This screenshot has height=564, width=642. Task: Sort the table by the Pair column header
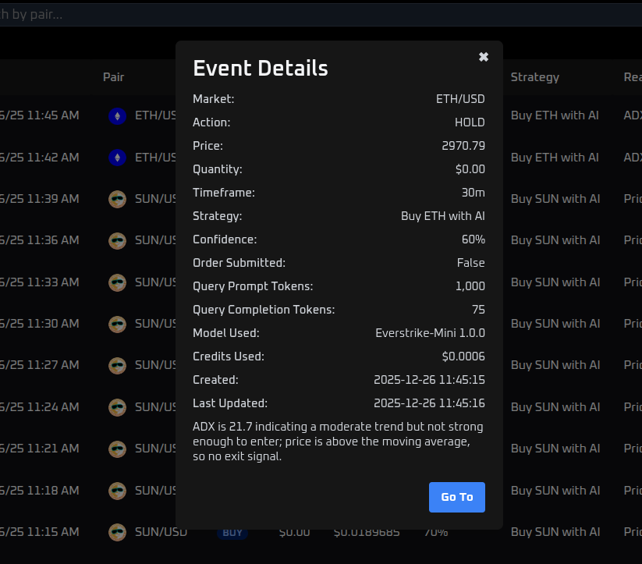click(113, 77)
